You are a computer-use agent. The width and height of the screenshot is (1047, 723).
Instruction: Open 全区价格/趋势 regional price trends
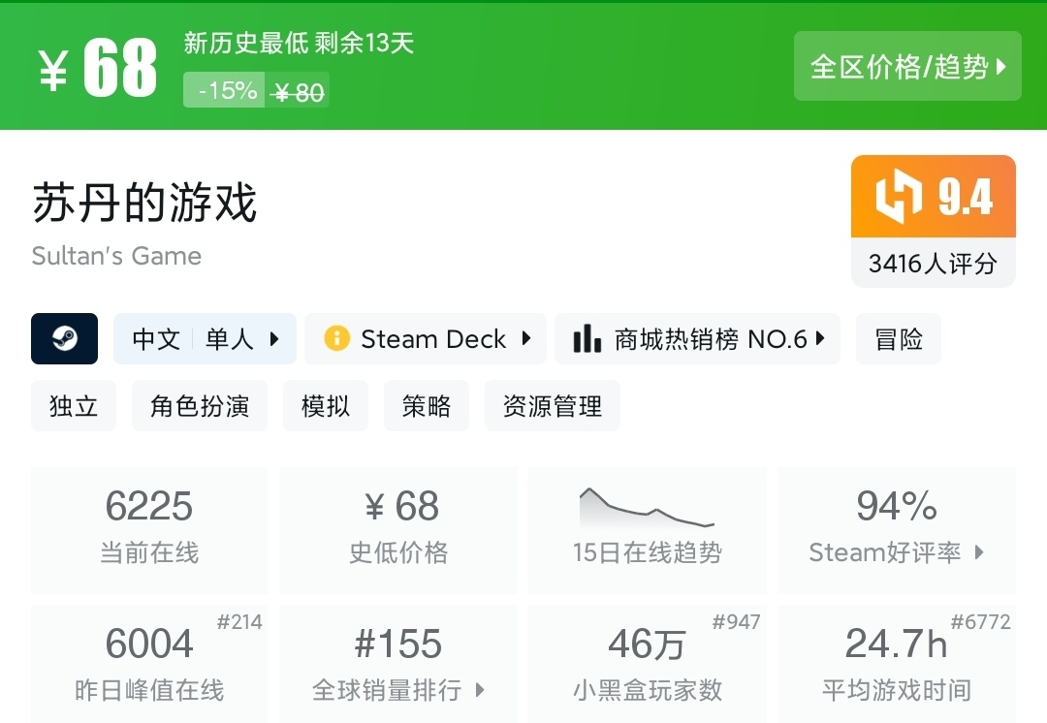907,66
